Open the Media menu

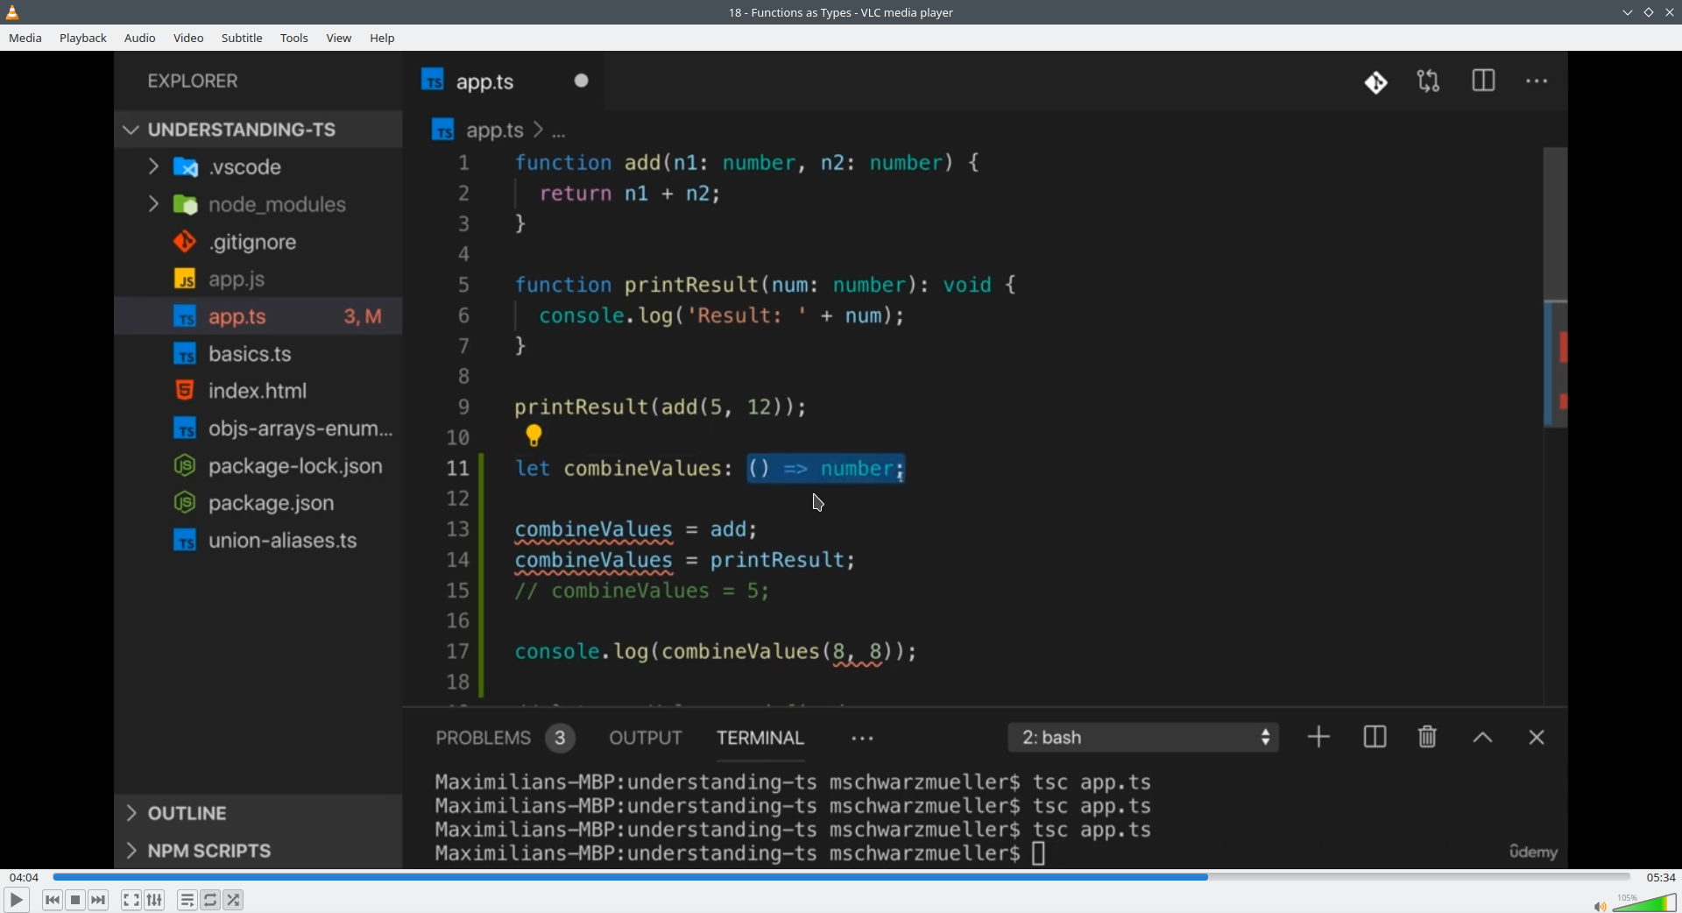click(25, 39)
